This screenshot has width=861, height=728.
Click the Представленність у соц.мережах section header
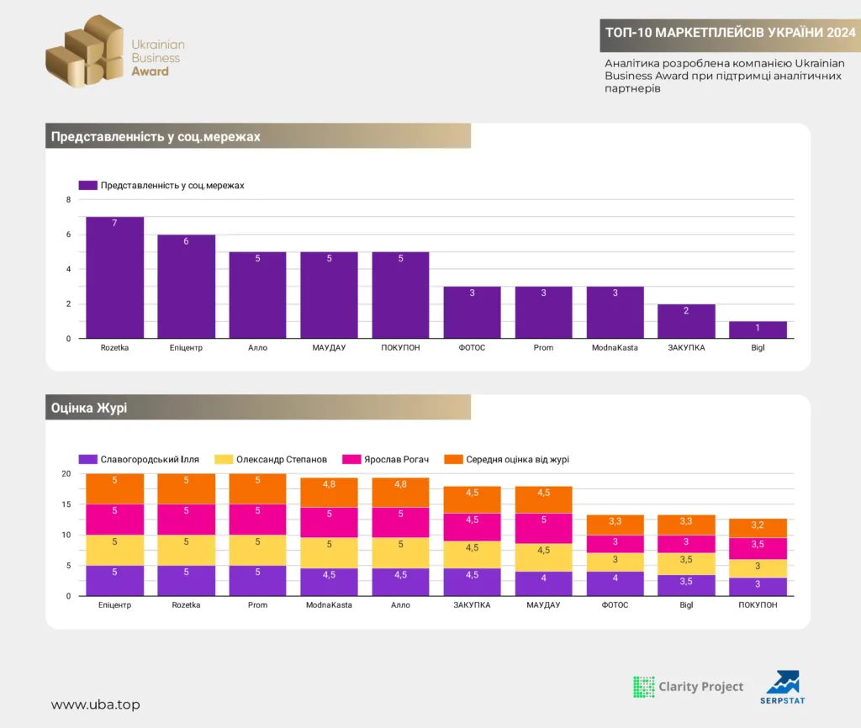tap(258, 136)
